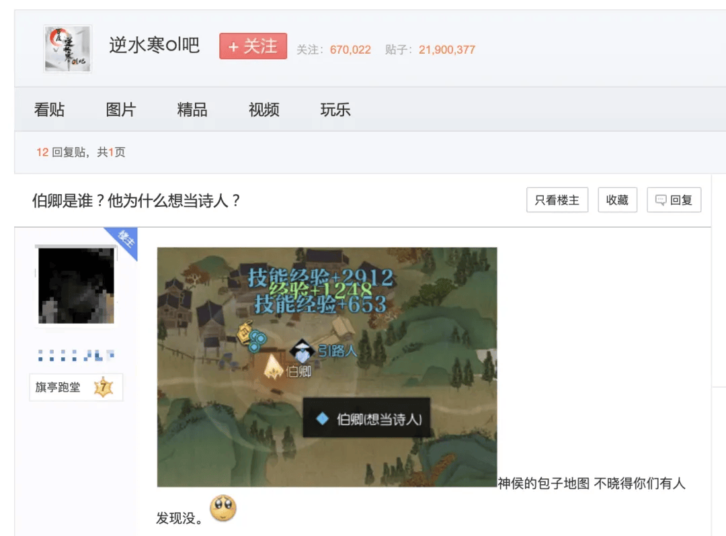Enlarge the posted game map screenshot

[x=327, y=367]
